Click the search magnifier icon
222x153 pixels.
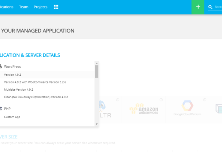pos(210,7)
